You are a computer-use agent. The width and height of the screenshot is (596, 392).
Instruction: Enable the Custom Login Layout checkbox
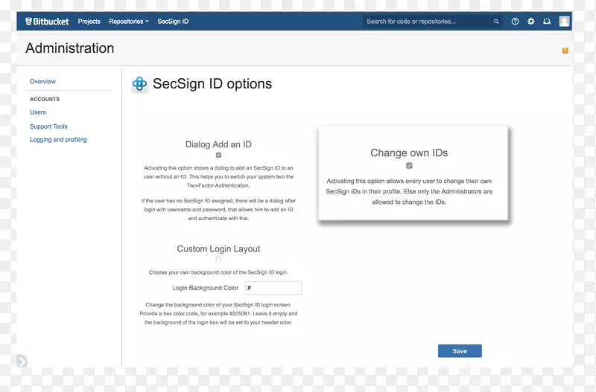[218, 260]
